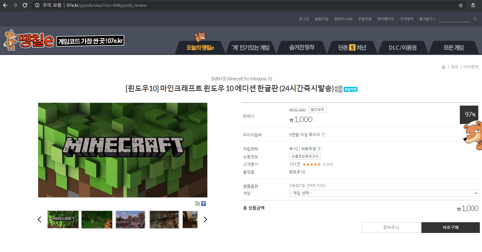Image resolution: width=482 pixels, height=252 pixels.
Task: Open 고객센터 in top menu
Action: [407, 19]
